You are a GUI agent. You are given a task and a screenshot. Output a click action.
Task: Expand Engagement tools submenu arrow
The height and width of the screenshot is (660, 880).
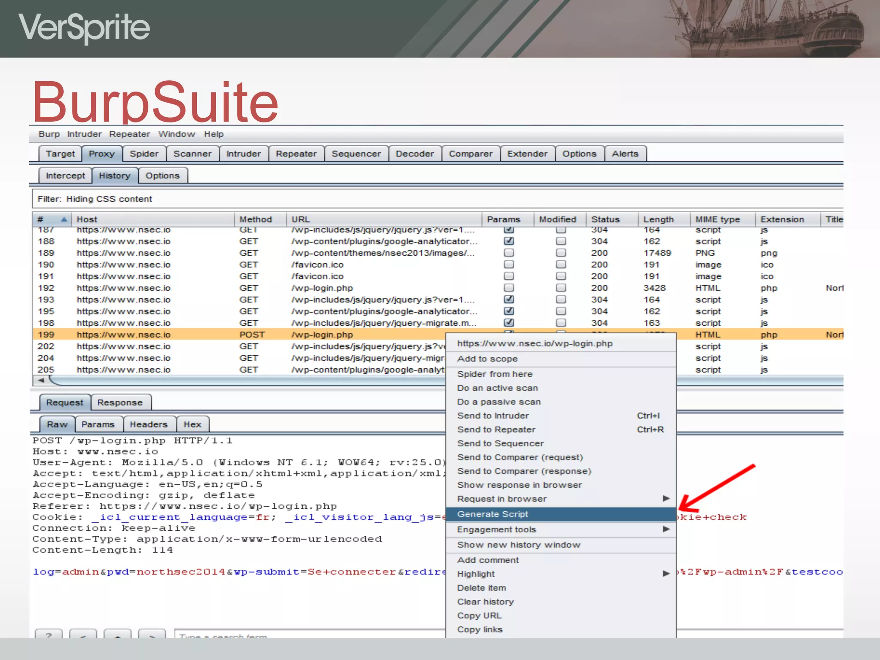tap(666, 529)
